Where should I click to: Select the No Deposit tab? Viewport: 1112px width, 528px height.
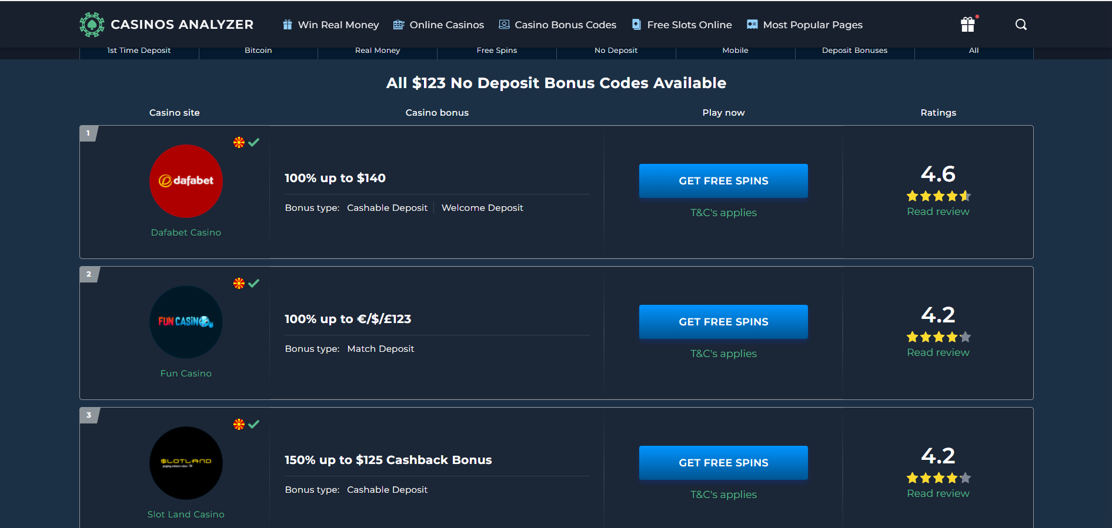pyautogui.click(x=616, y=51)
